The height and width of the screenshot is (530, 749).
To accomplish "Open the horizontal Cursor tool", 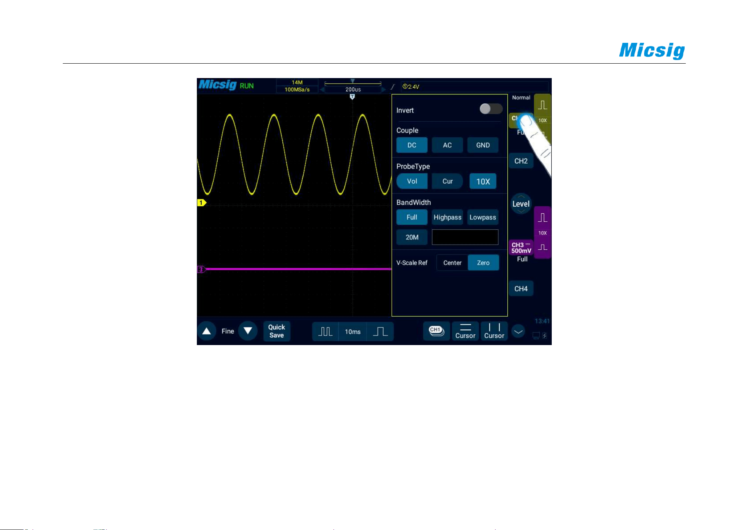I will tap(465, 331).
